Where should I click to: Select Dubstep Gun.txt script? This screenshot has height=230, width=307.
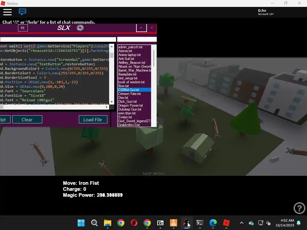pyautogui.click(x=134, y=109)
